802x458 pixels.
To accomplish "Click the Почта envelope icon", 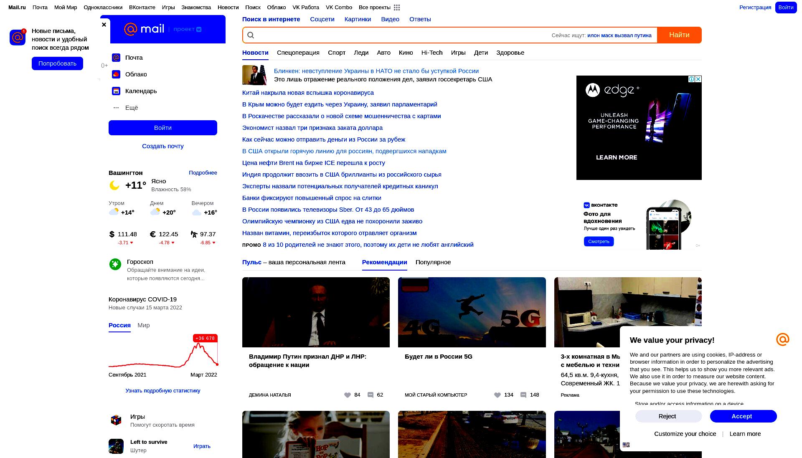I will (116, 58).
